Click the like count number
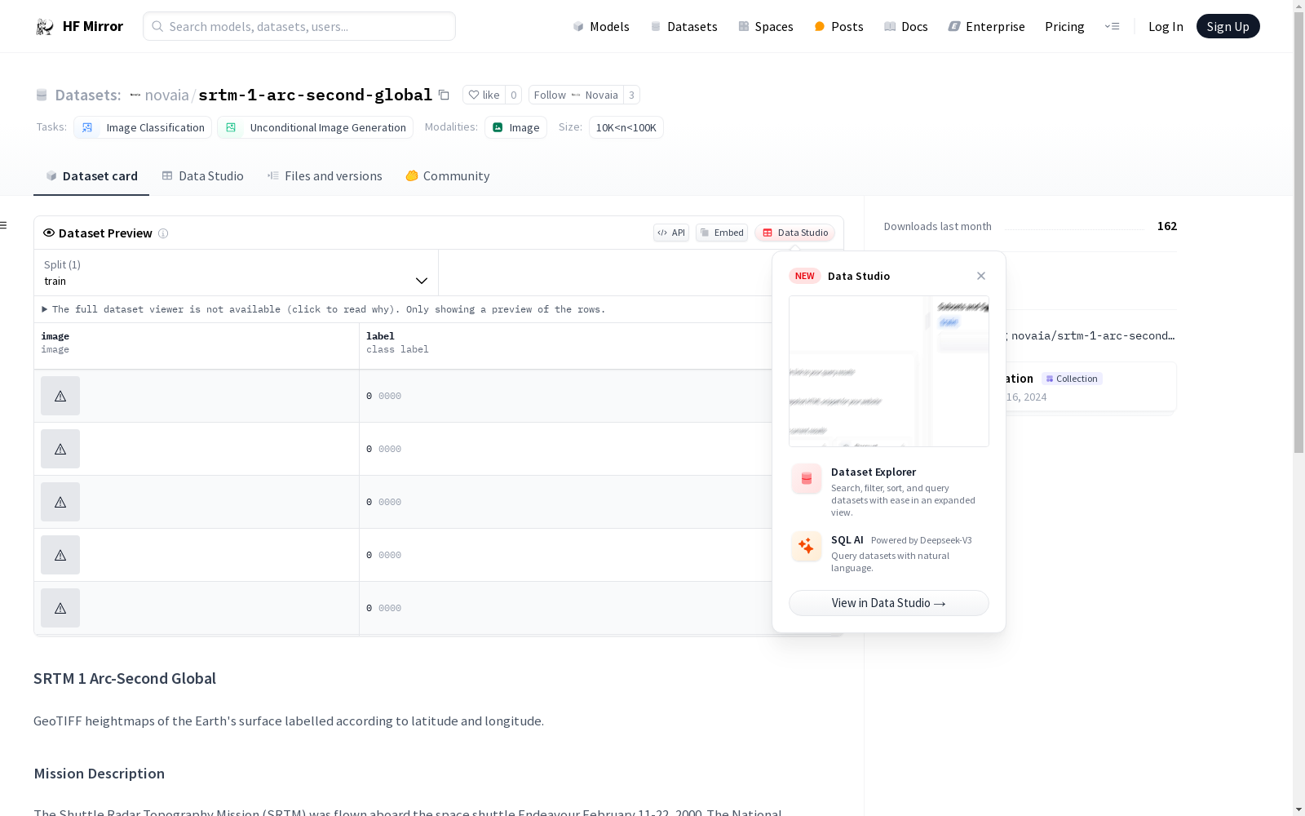Viewport: 1305px width, 816px height. [x=513, y=95]
